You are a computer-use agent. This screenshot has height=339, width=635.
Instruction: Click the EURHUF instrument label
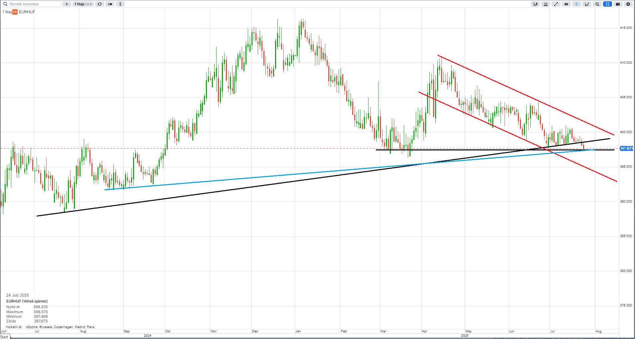coord(27,12)
